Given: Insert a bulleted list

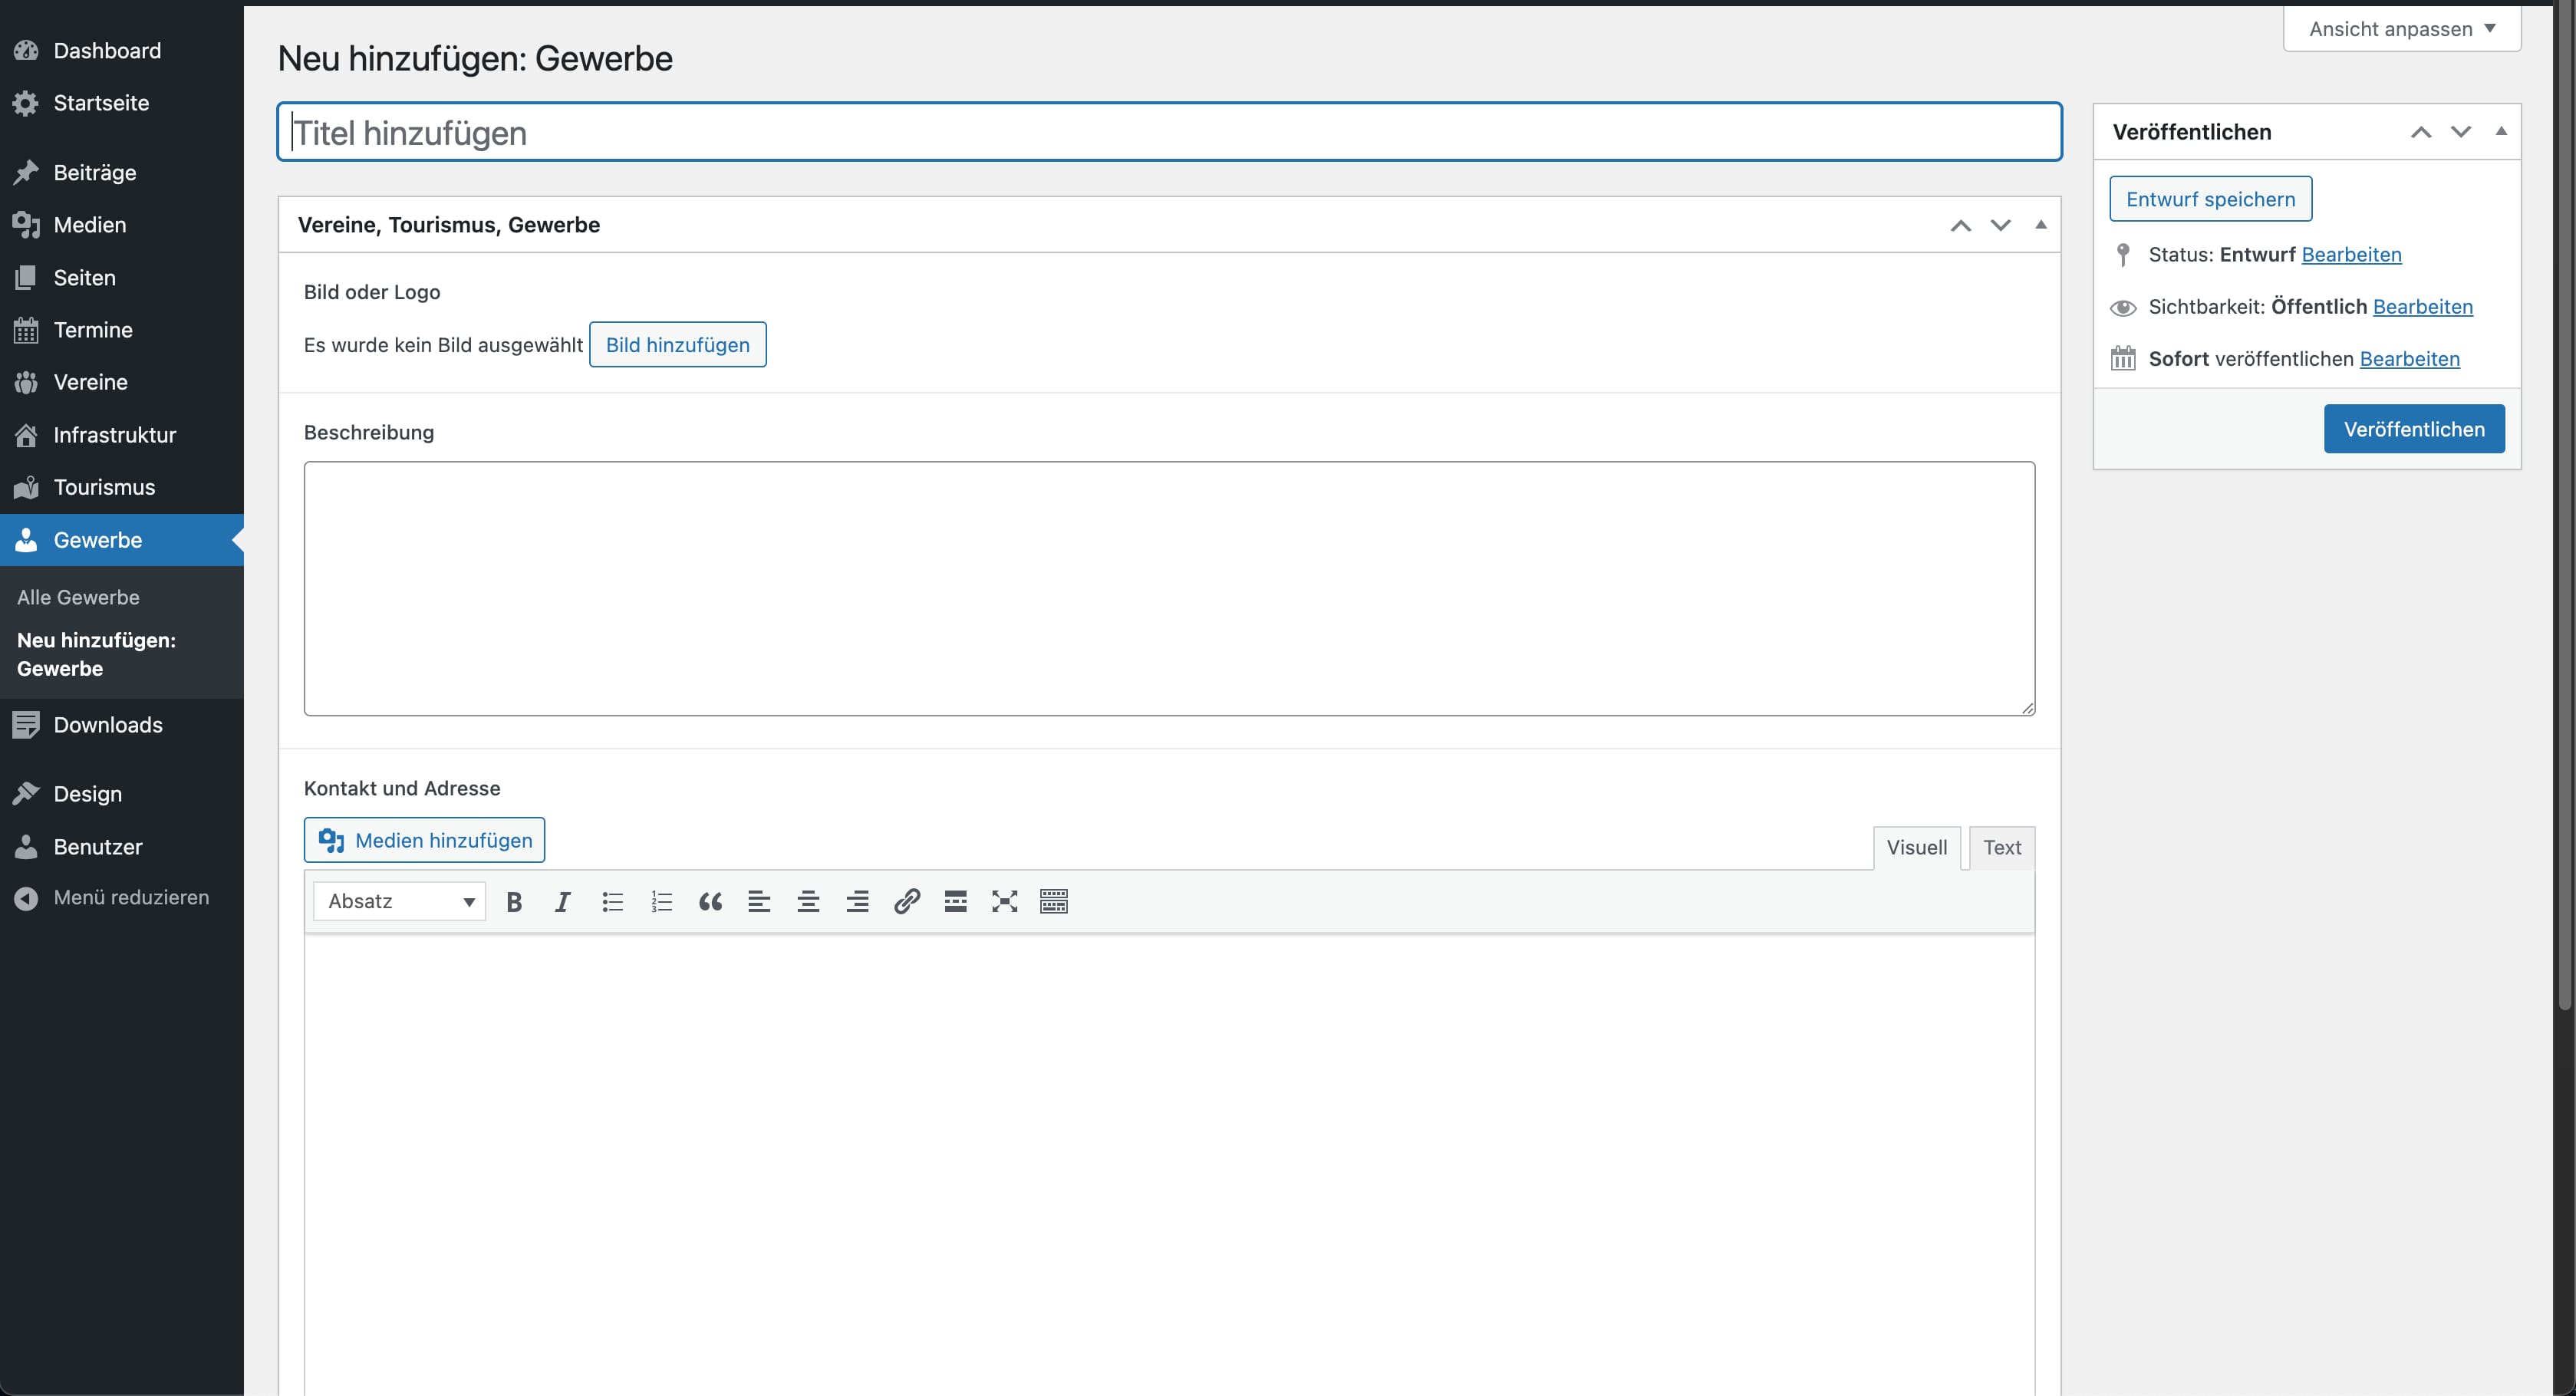Looking at the screenshot, I should (x=612, y=902).
